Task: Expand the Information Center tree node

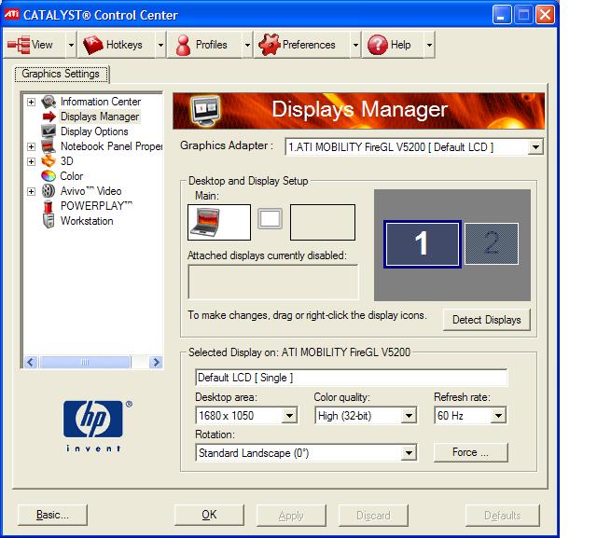Action: click(32, 102)
